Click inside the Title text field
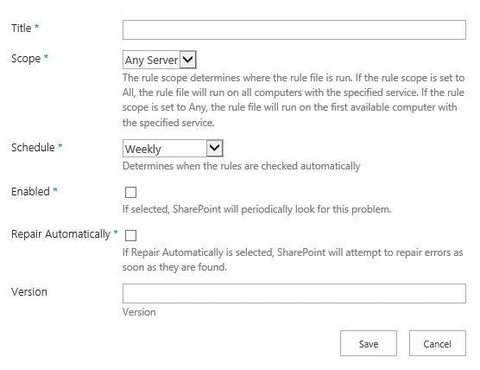Image resolution: width=480 pixels, height=370 pixels. tap(294, 29)
